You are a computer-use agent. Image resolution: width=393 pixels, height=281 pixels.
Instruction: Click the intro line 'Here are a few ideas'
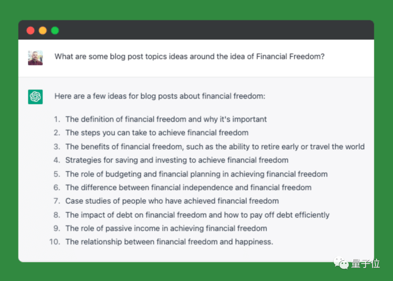[160, 96]
